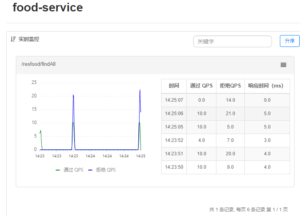
Task: Click the food-service page heading
Action: pyautogui.click(x=48, y=7)
